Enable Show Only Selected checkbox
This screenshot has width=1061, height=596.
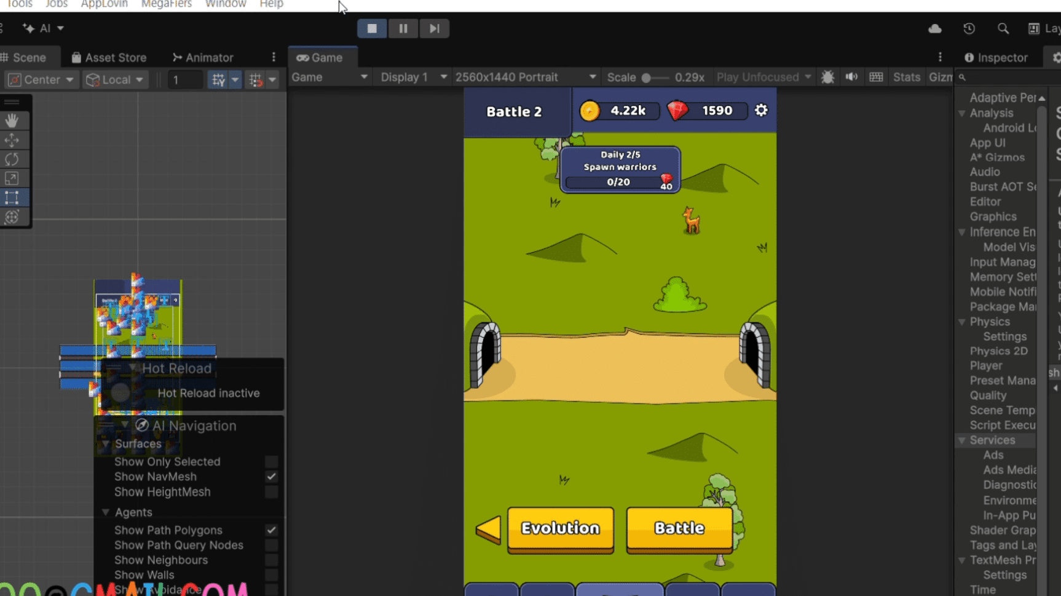[x=271, y=462]
